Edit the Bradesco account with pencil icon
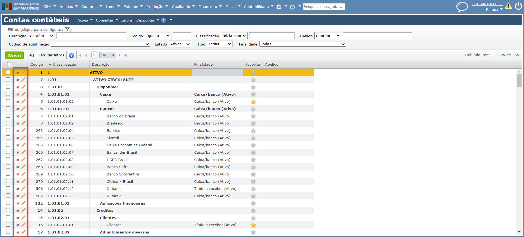The width and height of the screenshot is (524, 237). point(23,123)
